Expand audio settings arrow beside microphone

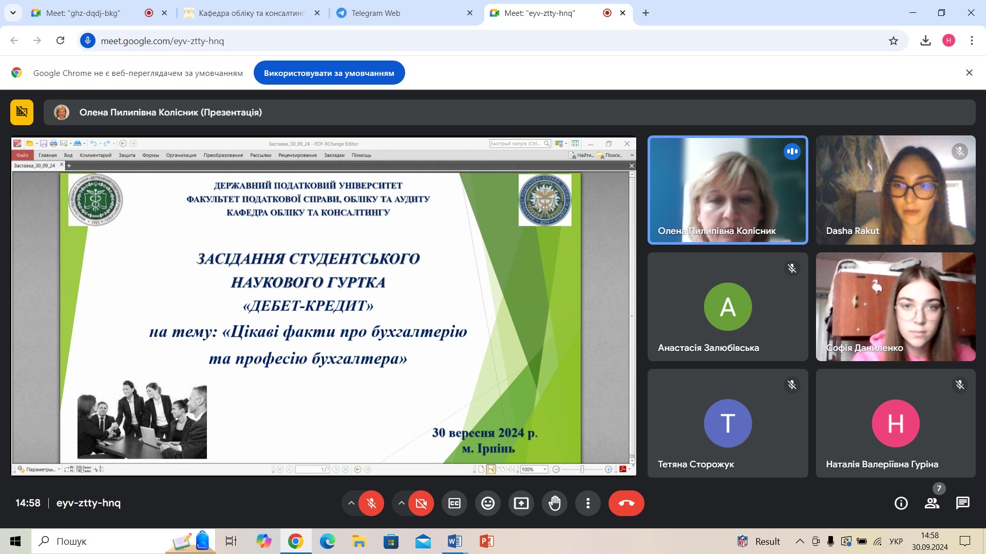point(351,503)
